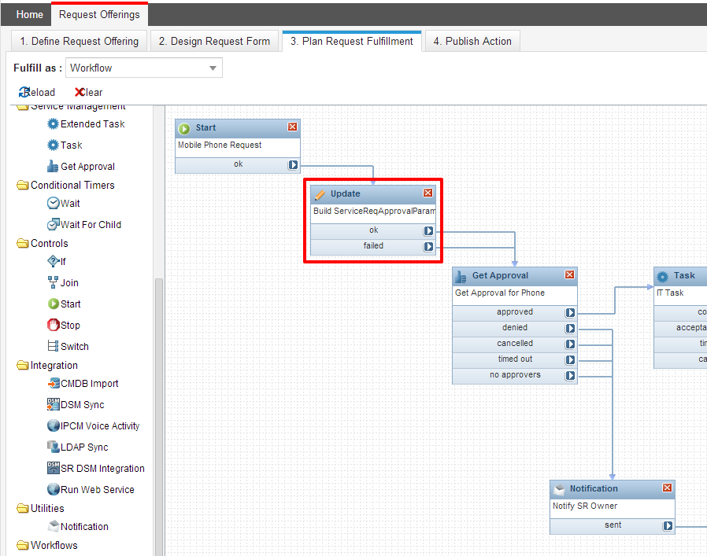The image size is (707, 556).
Task: Click the Reload button
Action: 35,92
